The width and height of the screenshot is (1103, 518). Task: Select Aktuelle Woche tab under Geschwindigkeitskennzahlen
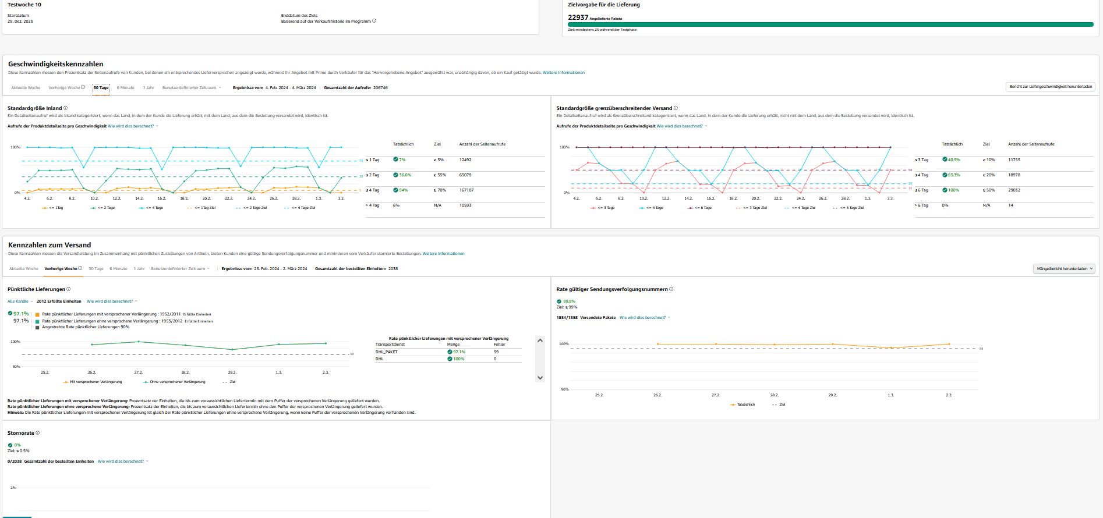pyautogui.click(x=26, y=88)
